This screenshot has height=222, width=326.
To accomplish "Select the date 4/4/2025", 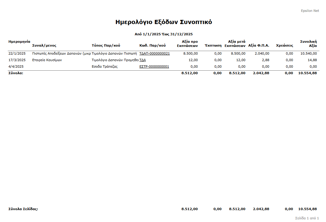I will (16, 66).
